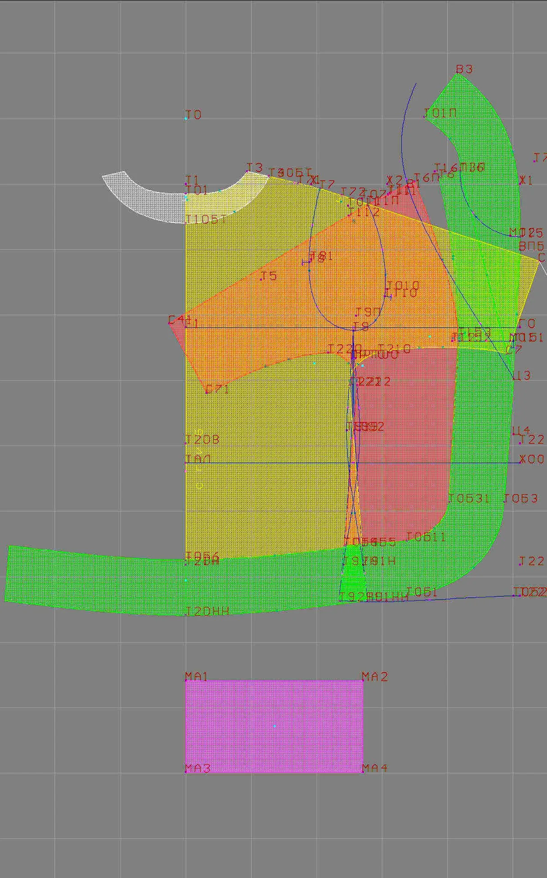Click the Т010 point label
The height and width of the screenshot is (878, 547).
[403, 285]
